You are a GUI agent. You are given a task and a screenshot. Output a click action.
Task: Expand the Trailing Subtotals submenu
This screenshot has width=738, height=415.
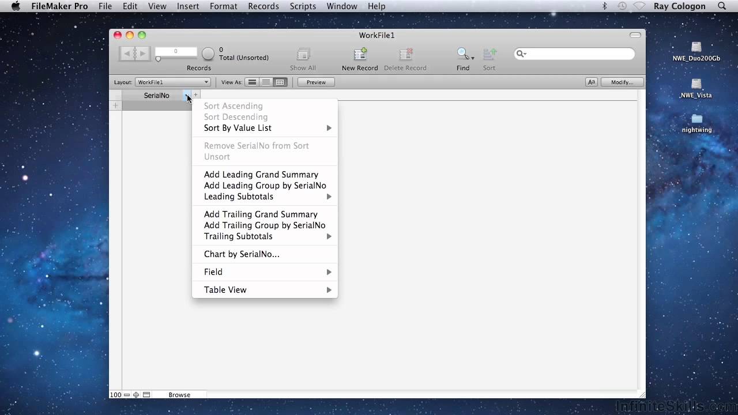coord(265,236)
